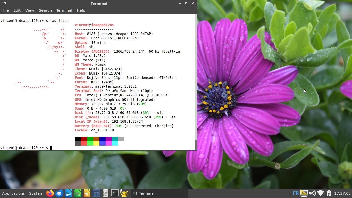Click the Battery (BASE-BAT) 94% line
This screenshot has height=198, width=352.
pyautogui.click(x=124, y=126)
